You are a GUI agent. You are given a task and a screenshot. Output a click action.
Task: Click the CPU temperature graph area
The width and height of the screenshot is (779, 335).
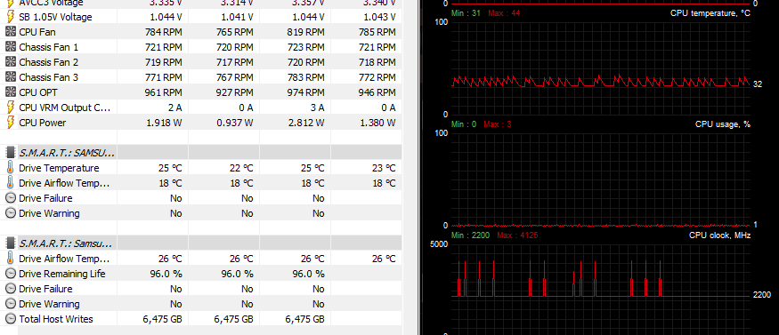click(601, 68)
